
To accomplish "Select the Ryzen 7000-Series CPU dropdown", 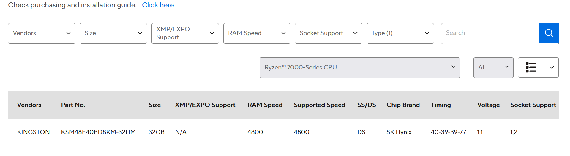I will click(x=359, y=68).
